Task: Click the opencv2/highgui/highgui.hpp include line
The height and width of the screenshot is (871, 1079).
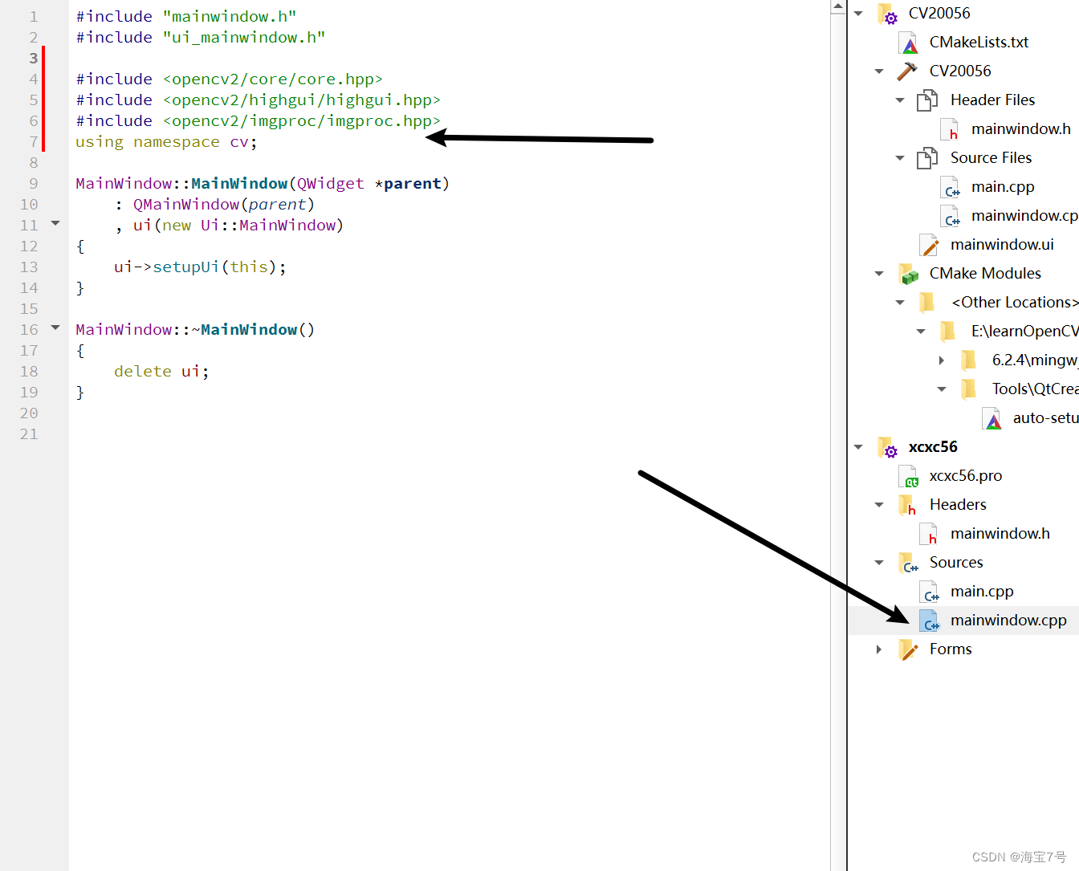Action: (258, 100)
